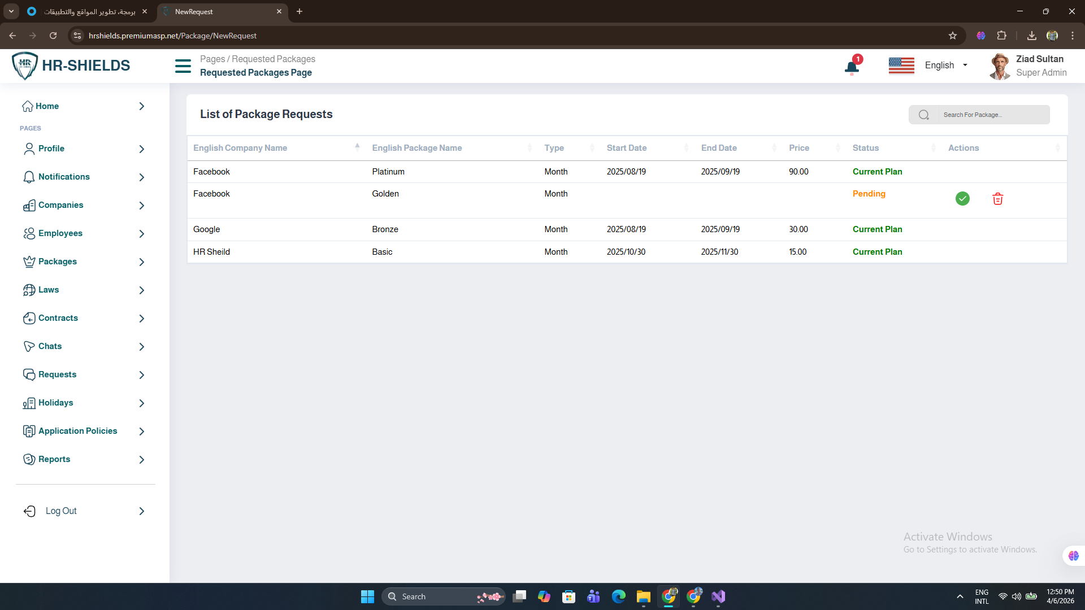Expand the Companies sidebar chevron
1085x610 pixels.
tap(141, 206)
